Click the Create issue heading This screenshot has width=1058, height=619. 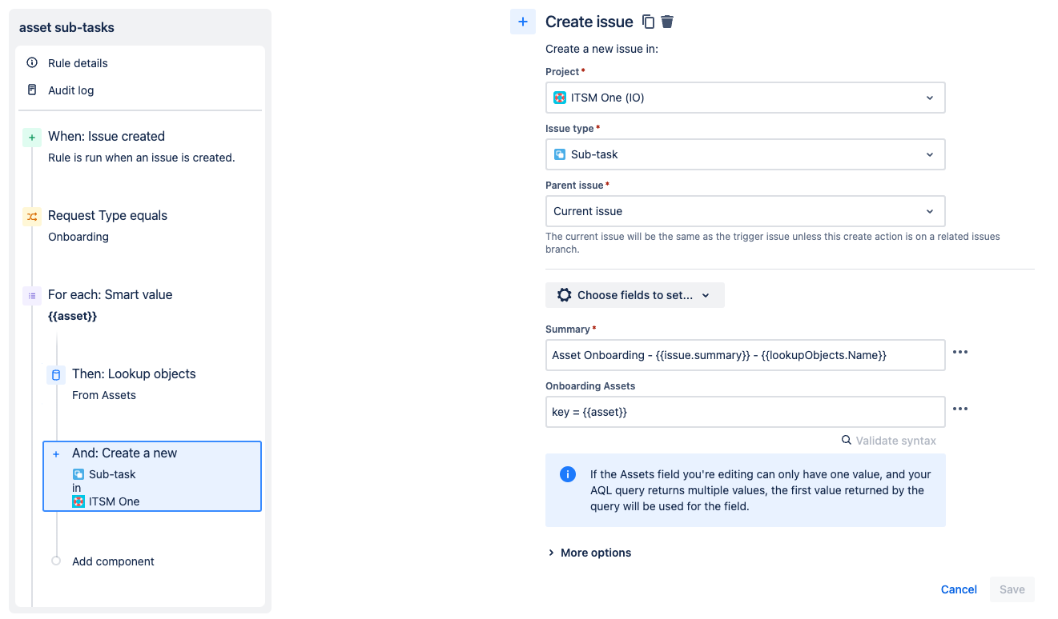click(589, 22)
